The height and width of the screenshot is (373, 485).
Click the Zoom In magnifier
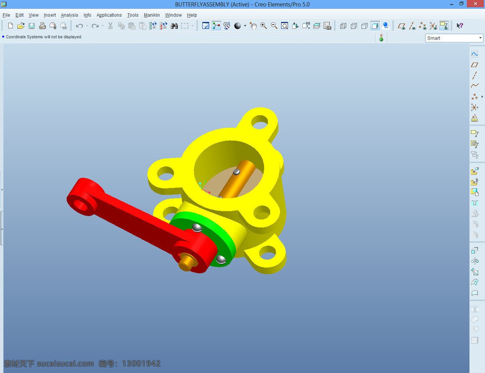pyautogui.click(x=264, y=26)
